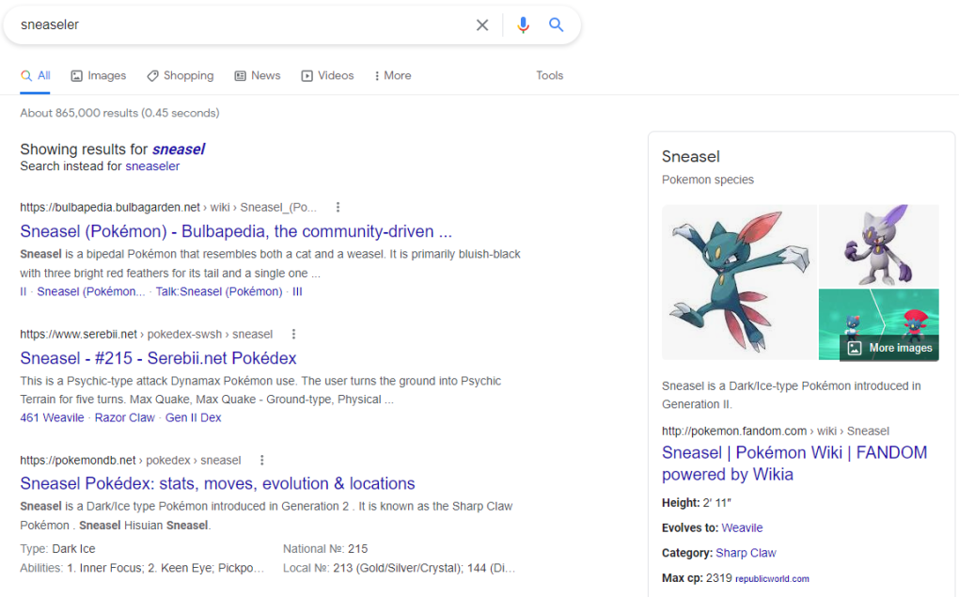
Task: Follow the Weavile evolves-to link
Action: tap(742, 527)
